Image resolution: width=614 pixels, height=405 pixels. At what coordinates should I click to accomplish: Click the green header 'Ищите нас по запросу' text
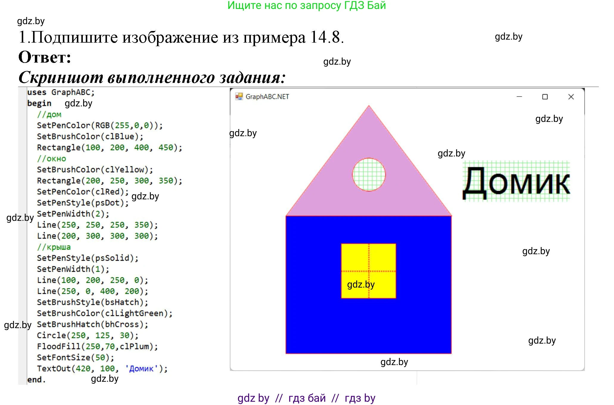click(x=306, y=5)
